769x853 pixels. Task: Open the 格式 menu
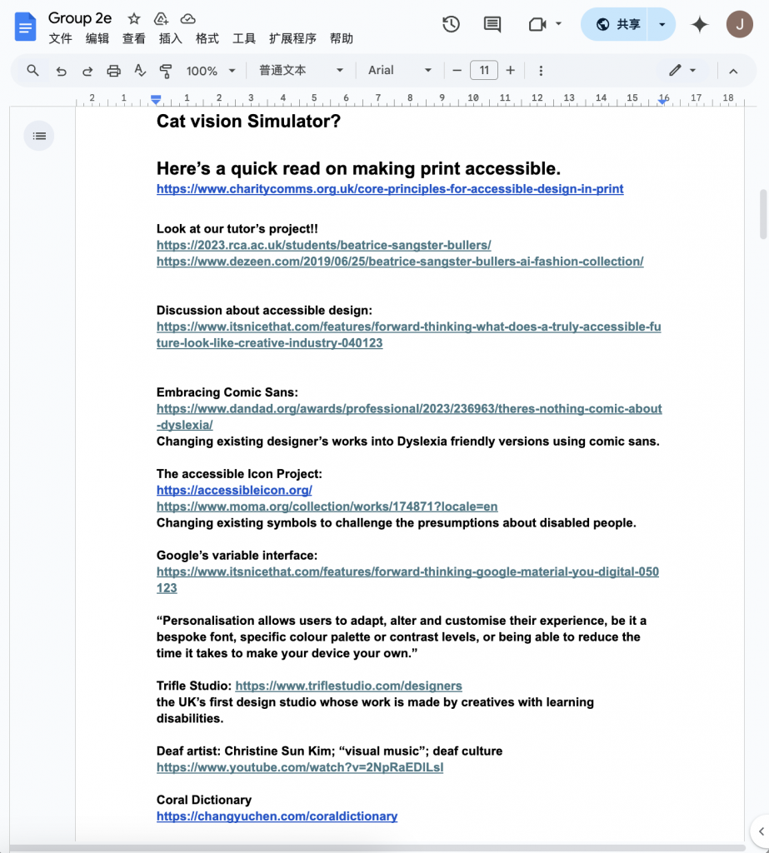click(x=207, y=38)
